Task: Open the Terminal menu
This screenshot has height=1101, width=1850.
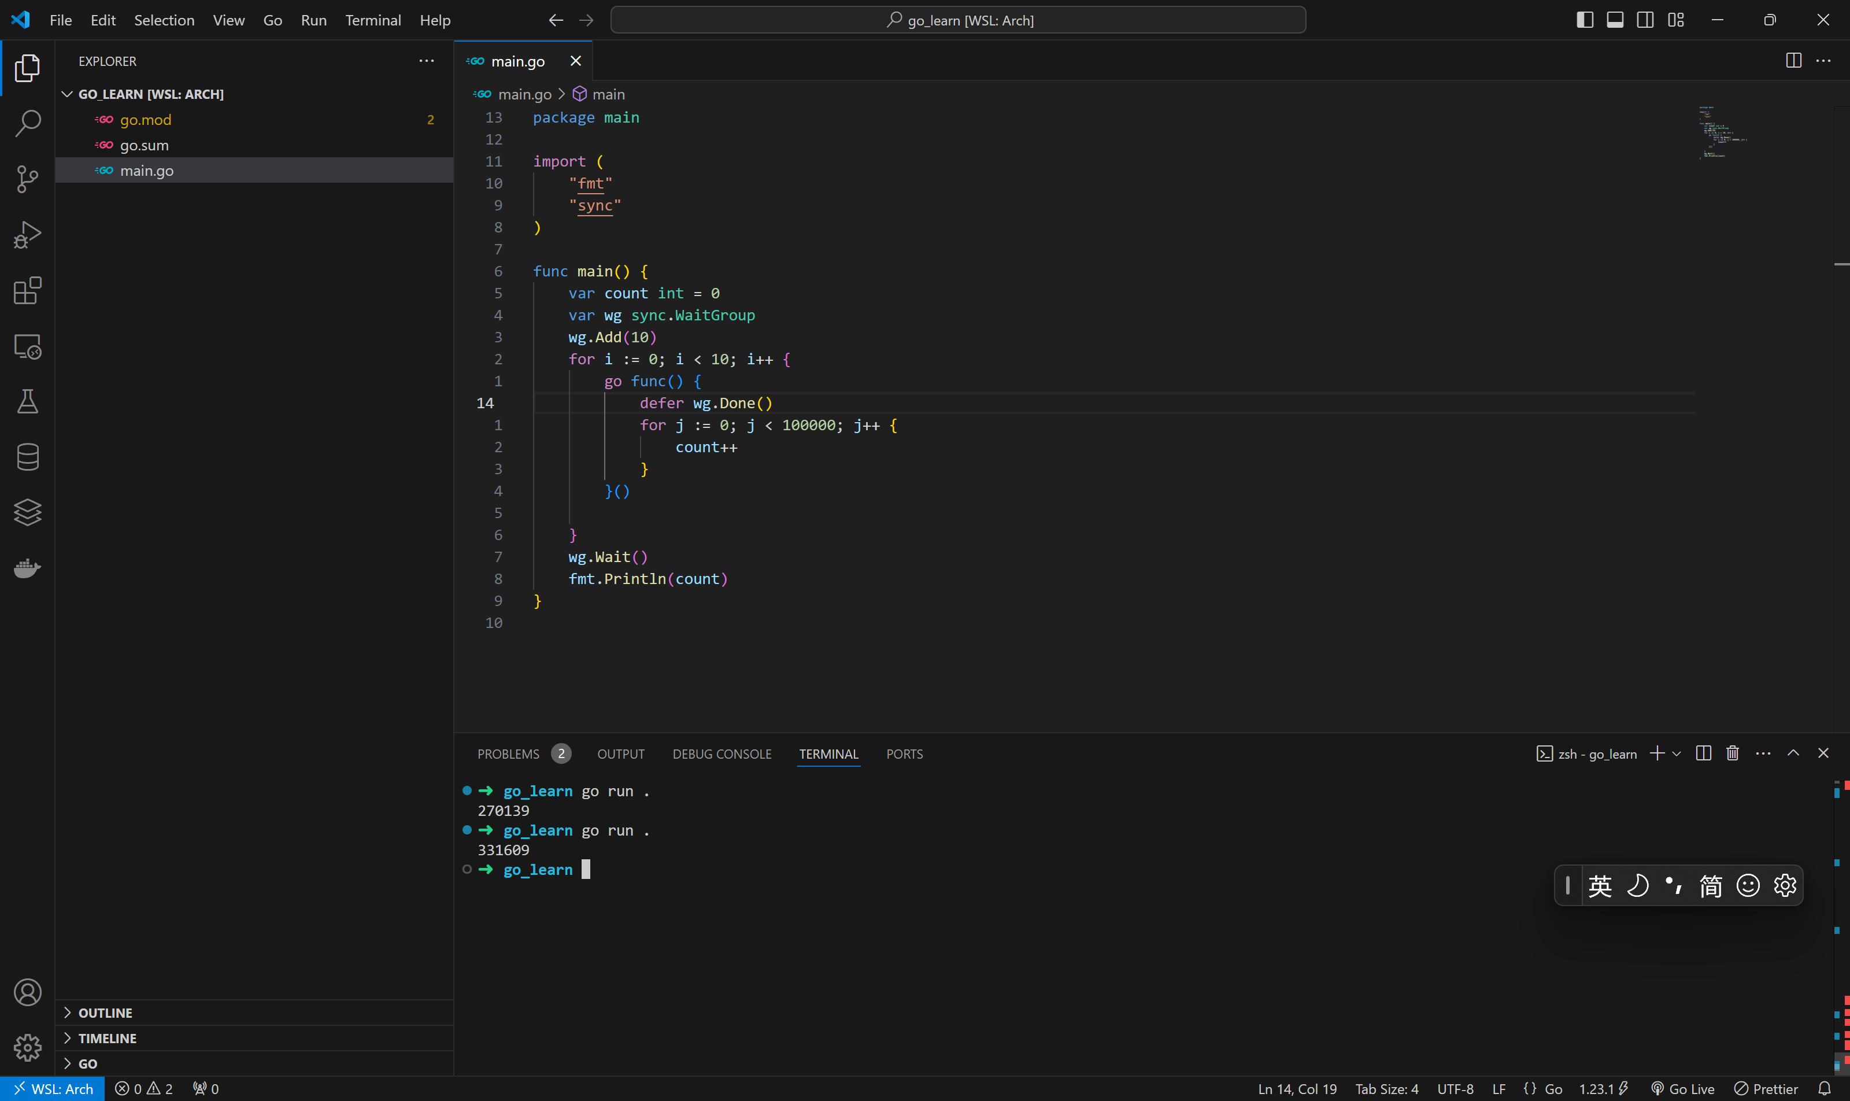Action: tap(372, 20)
